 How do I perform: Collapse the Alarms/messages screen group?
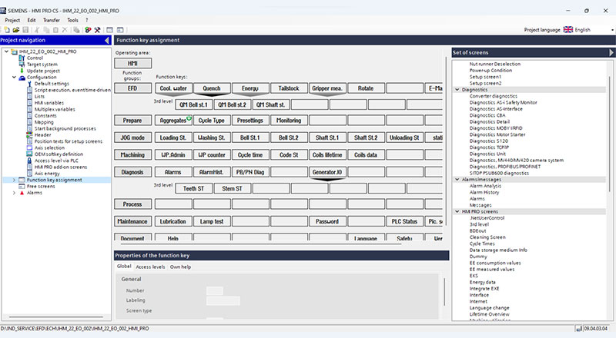point(457,180)
